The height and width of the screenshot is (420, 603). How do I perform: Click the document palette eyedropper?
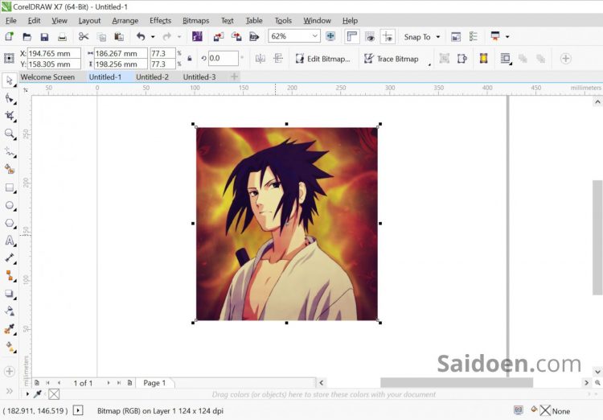[x=37, y=393]
